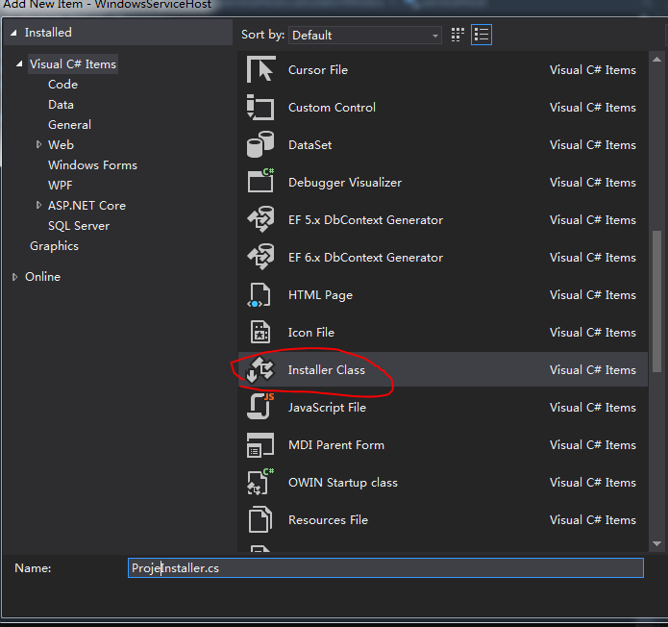Choose the Resources File item name

point(328,520)
